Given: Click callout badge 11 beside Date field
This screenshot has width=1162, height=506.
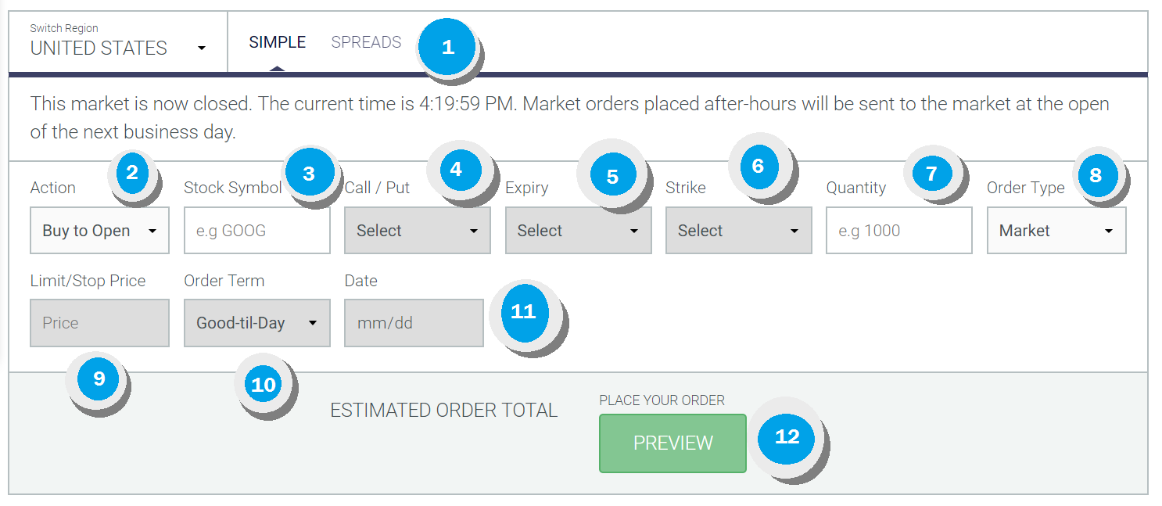Looking at the screenshot, I should click(523, 311).
